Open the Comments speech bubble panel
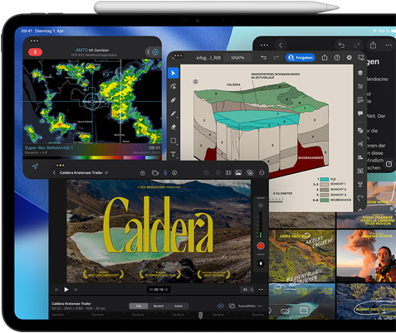The width and height of the screenshot is (396, 333). (360, 113)
